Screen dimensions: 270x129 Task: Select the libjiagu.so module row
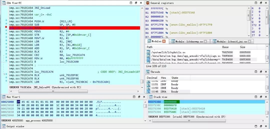tap(186, 56)
